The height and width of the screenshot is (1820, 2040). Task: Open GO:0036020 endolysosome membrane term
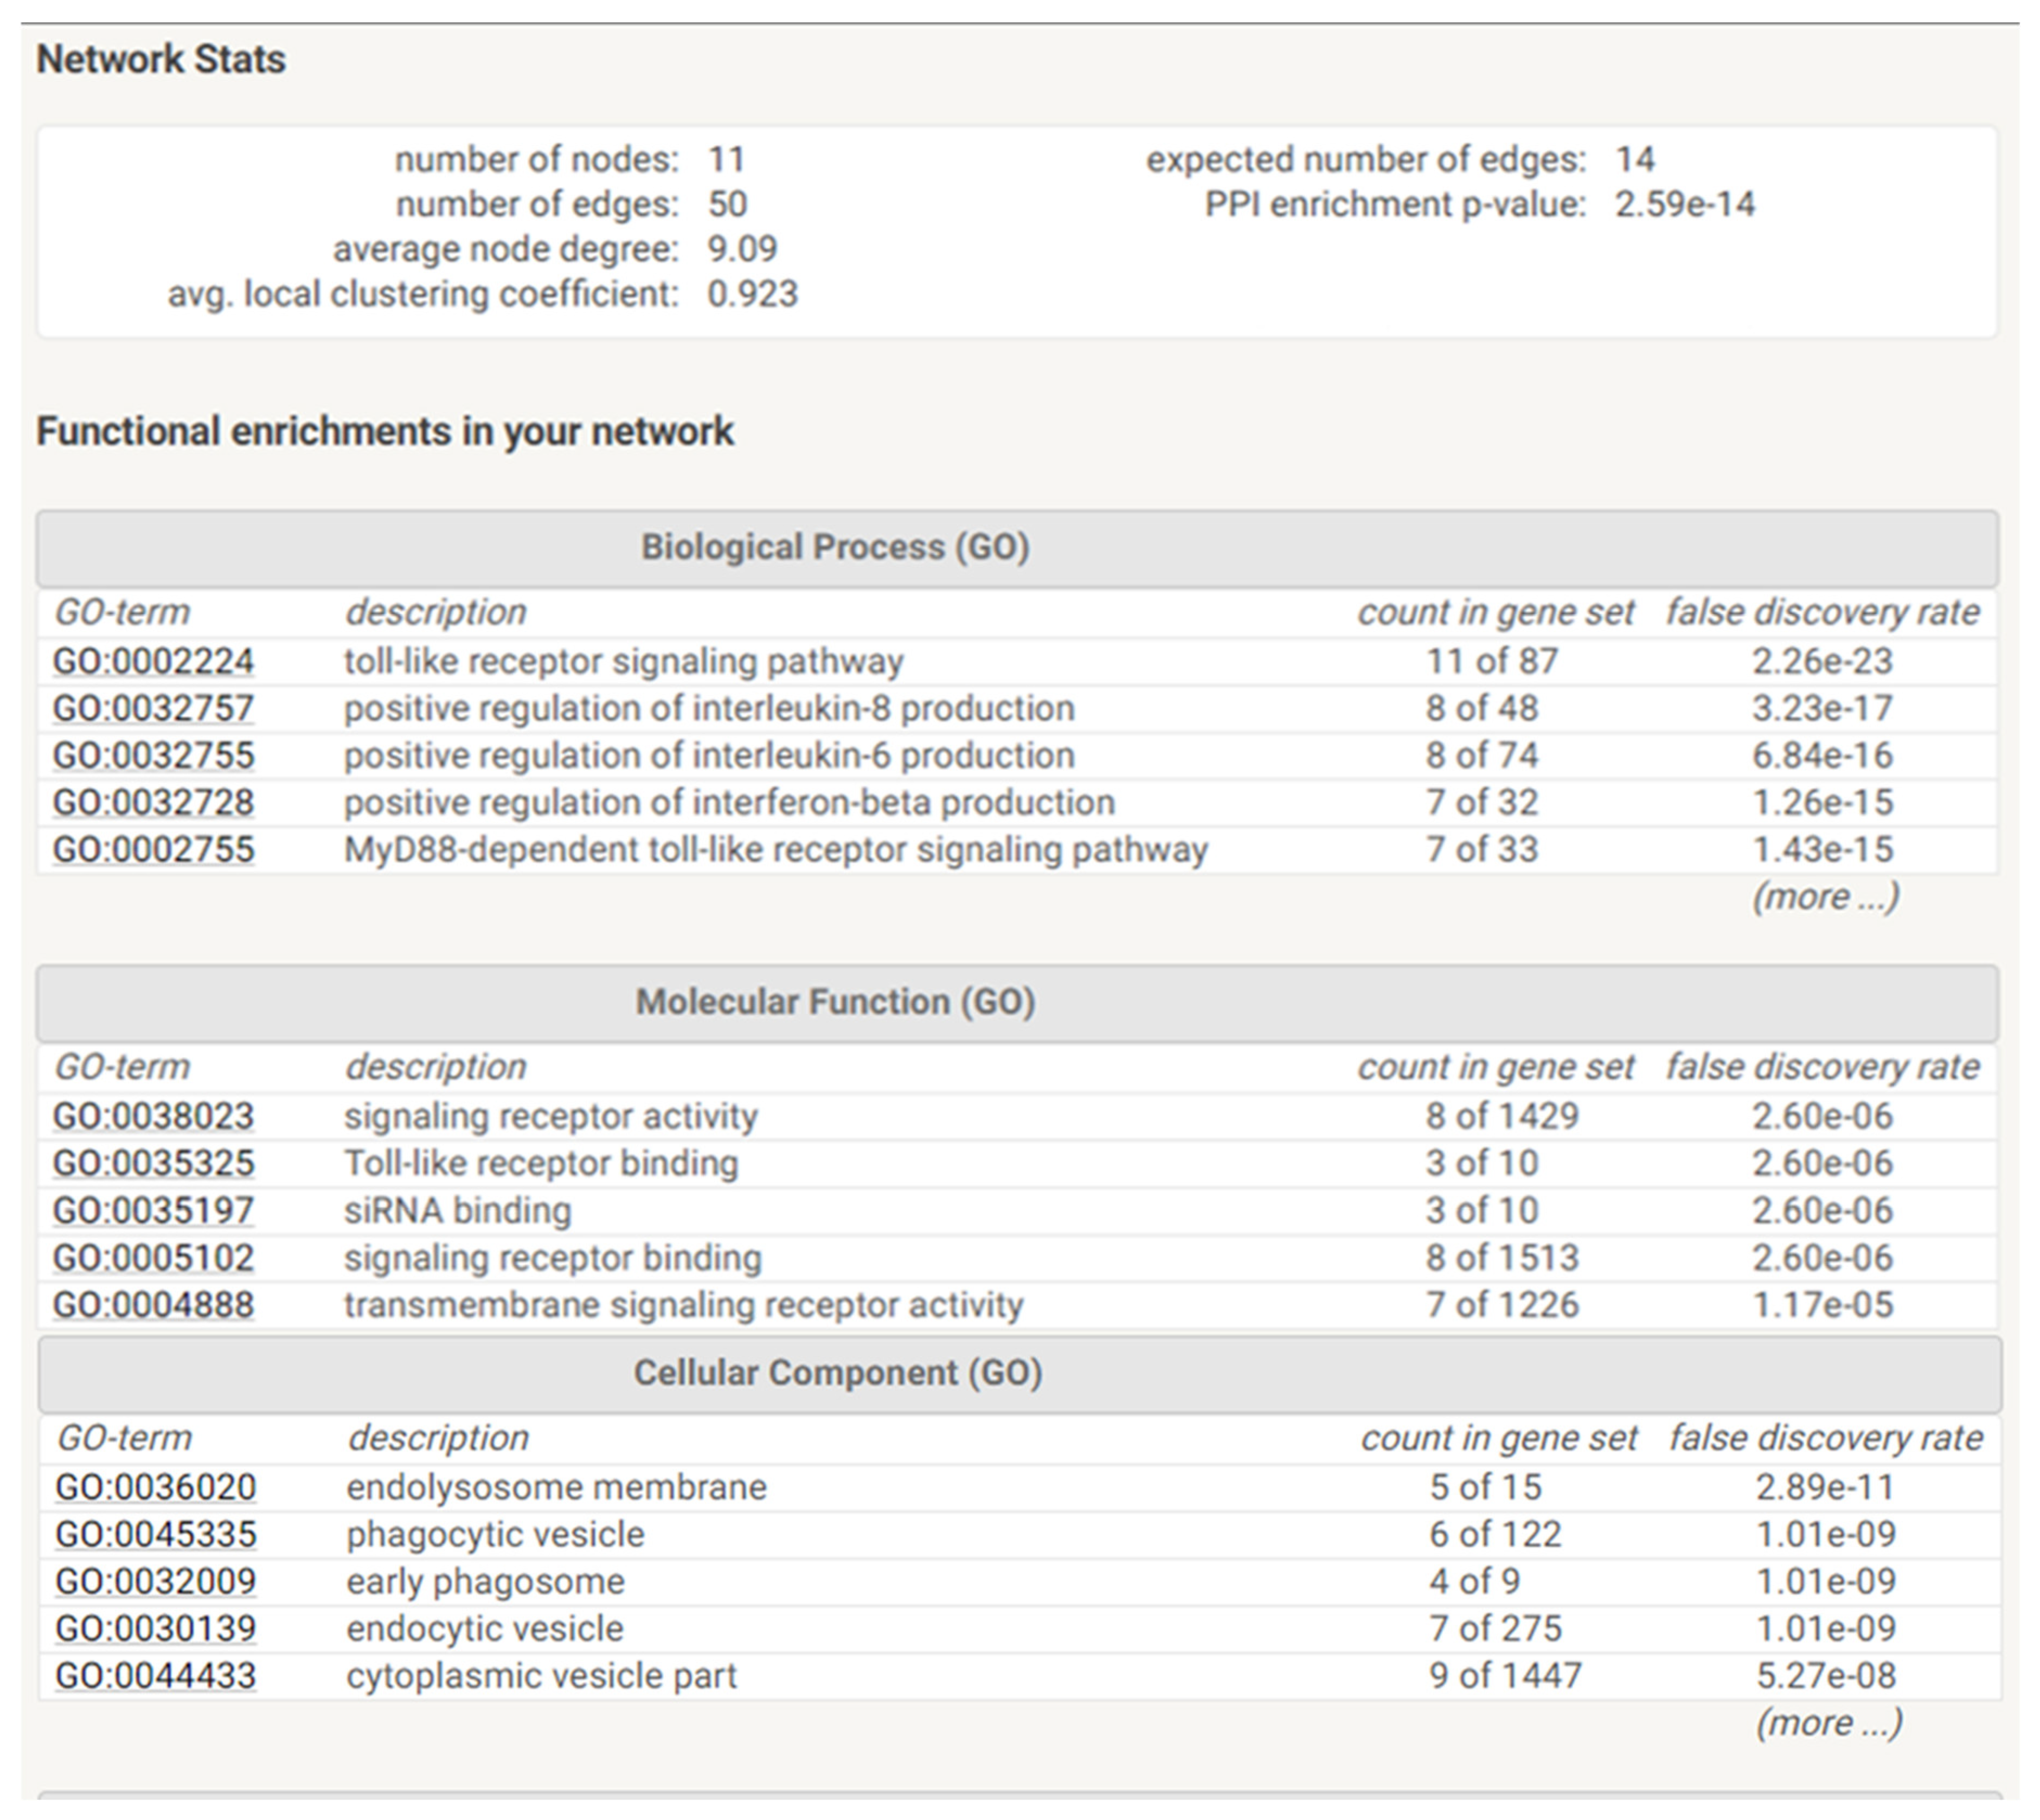point(156,1487)
